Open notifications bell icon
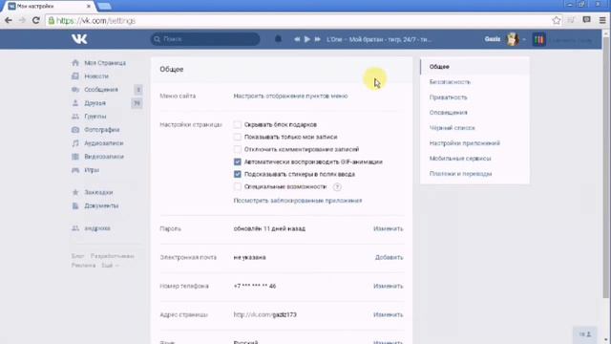 [278, 39]
